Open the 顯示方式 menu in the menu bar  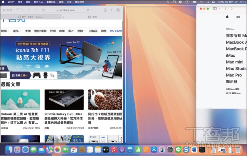(x=38, y=2)
